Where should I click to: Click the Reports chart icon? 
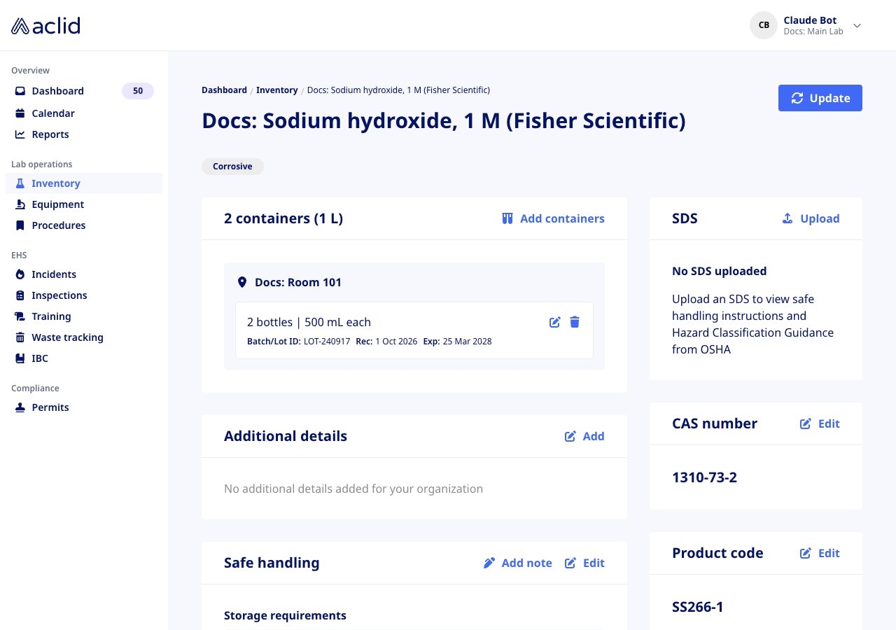(20, 134)
